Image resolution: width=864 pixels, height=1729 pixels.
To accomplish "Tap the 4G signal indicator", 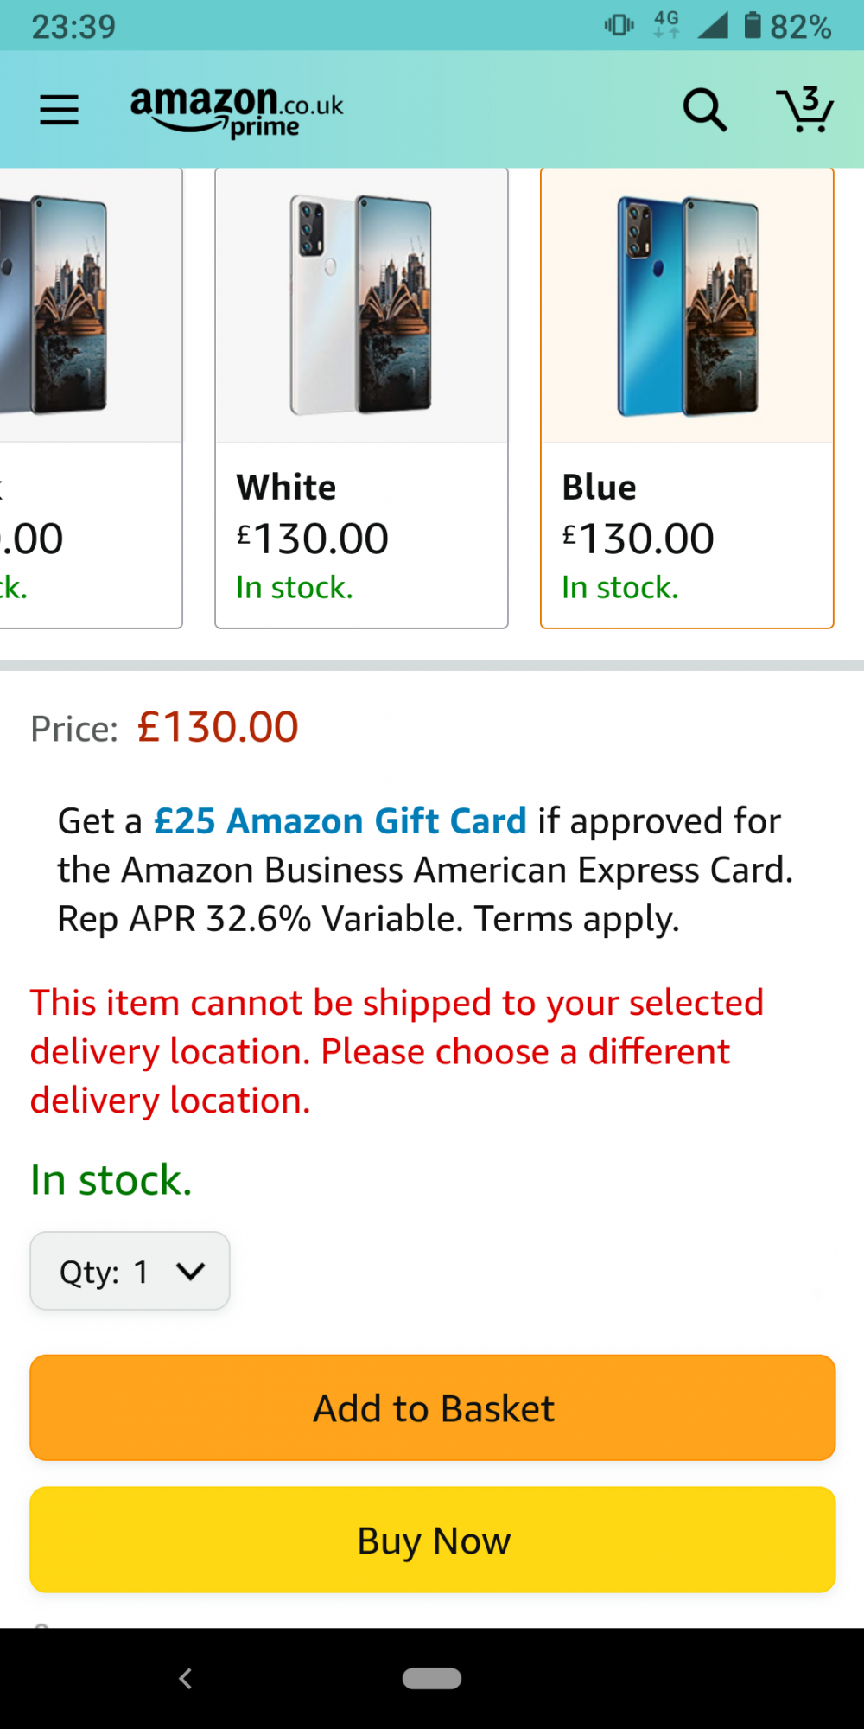I will coord(666,24).
